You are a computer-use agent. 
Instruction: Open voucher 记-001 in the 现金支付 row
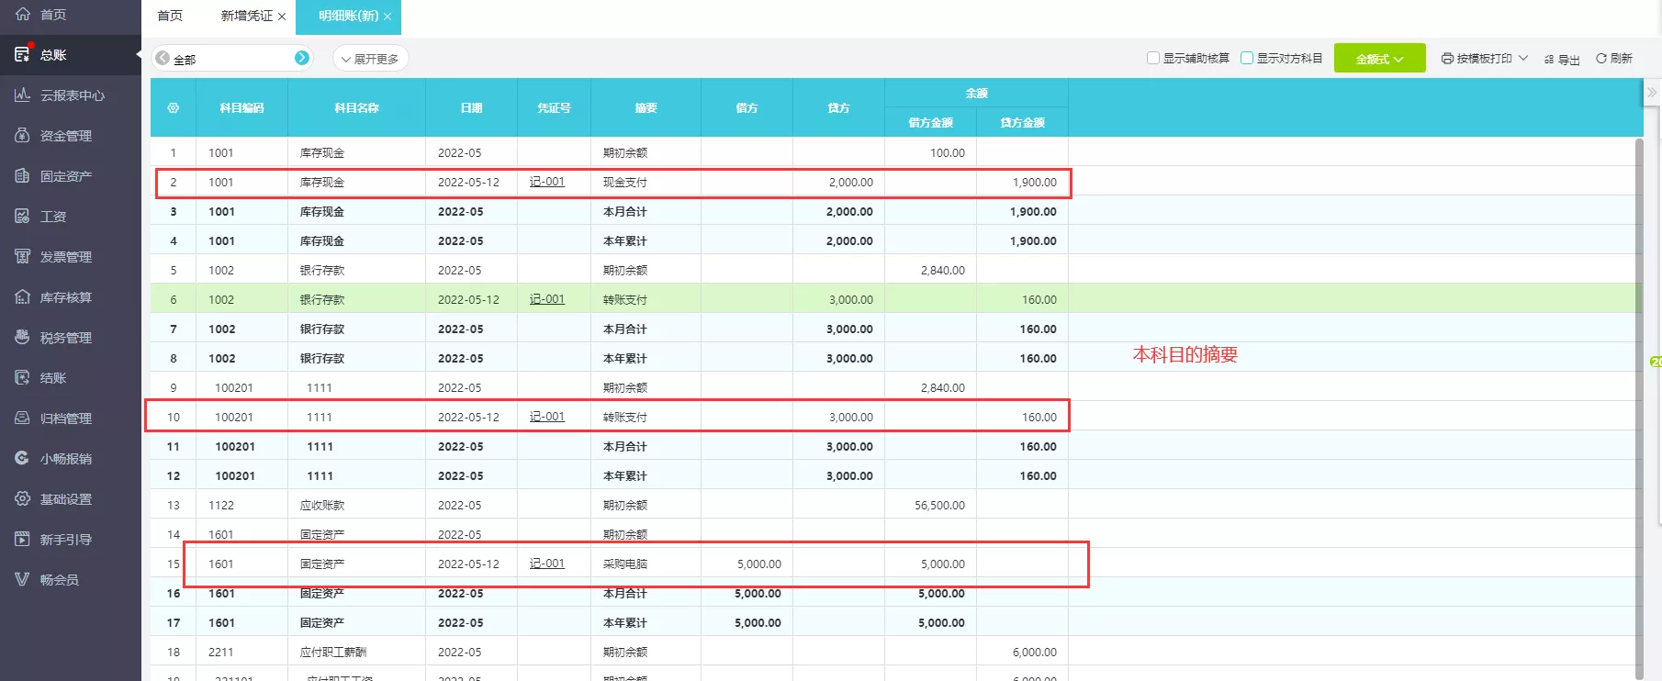[547, 182]
